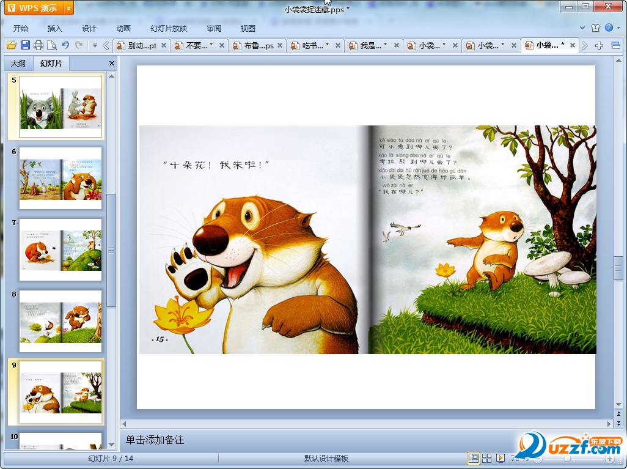This screenshot has width=627, height=469.
Task: Expand the WPS 演示 button dropdown arrow
Action: 69,8
